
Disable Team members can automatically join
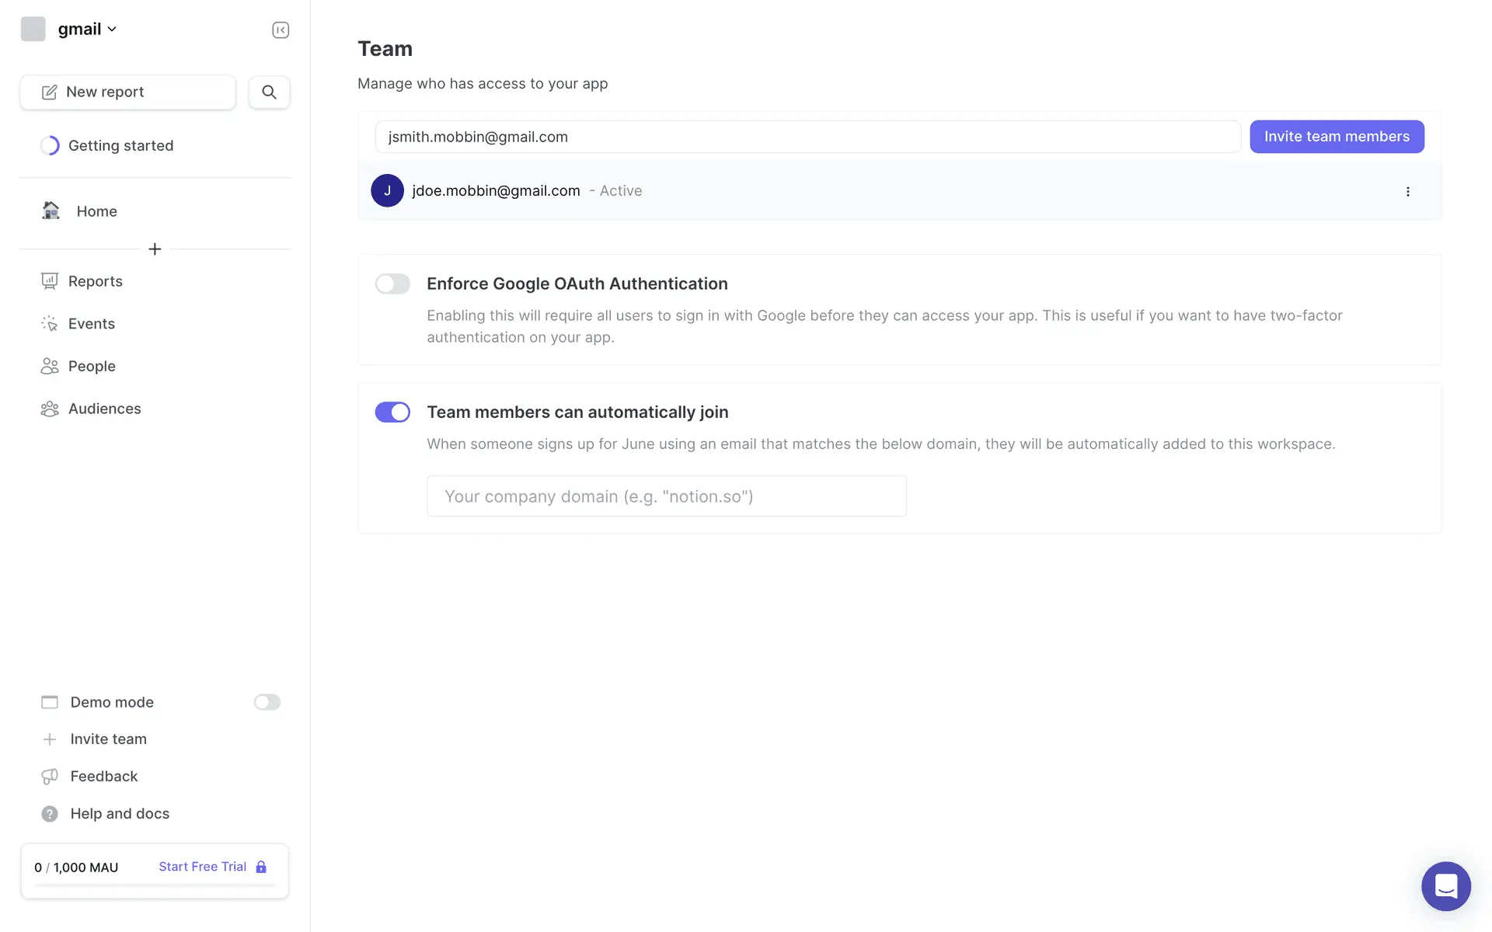click(392, 412)
